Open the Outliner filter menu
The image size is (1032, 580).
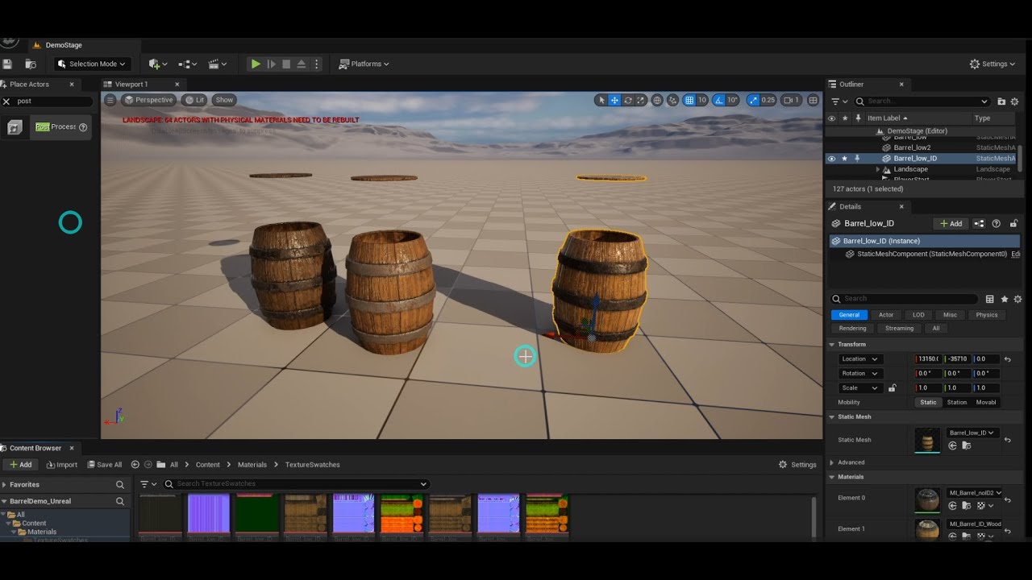click(838, 101)
